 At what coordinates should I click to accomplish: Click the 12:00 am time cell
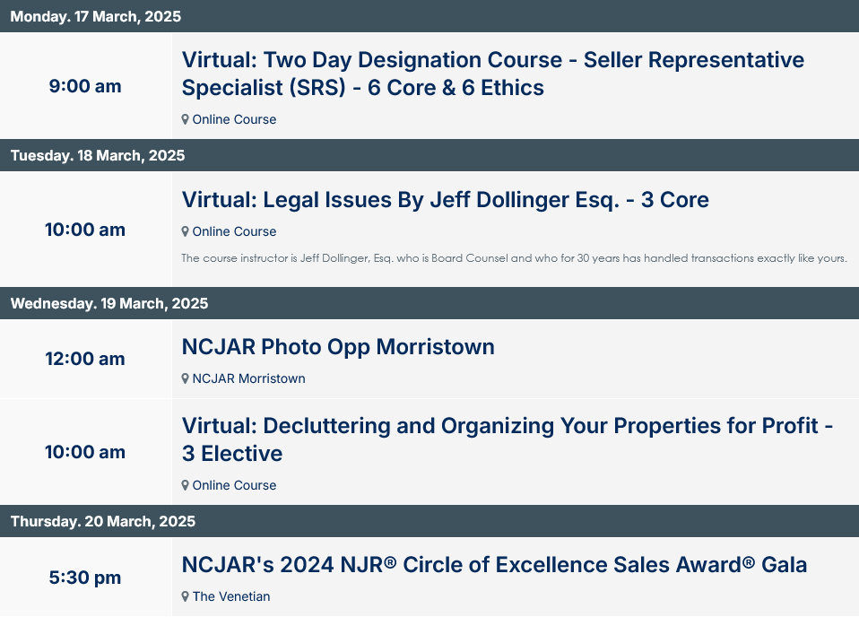pyautogui.click(x=85, y=359)
